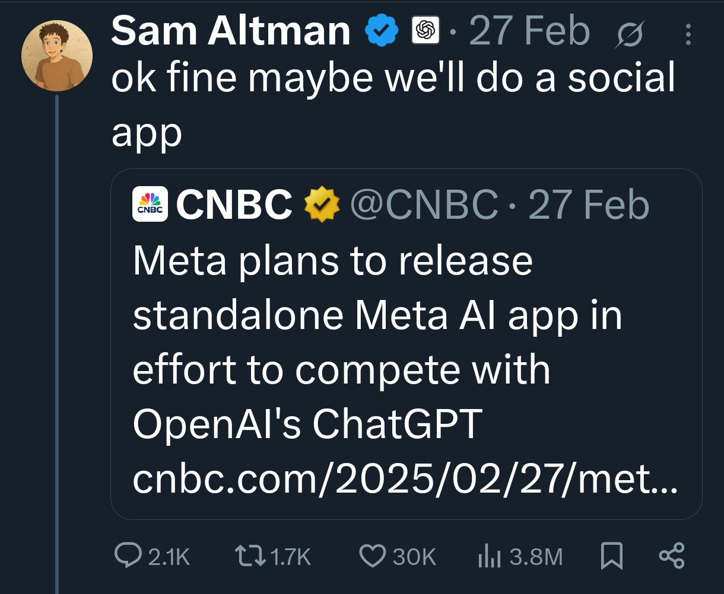Open the three-dot more options menu
Viewport: 724px width, 594px height.
[x=688, y=34]
